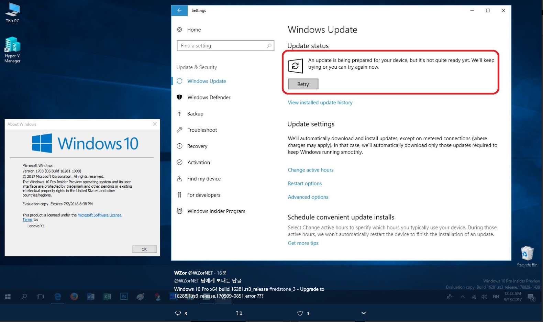Select the This PC desktop icon
The image size is (543, 322).
tap(12, 13)
